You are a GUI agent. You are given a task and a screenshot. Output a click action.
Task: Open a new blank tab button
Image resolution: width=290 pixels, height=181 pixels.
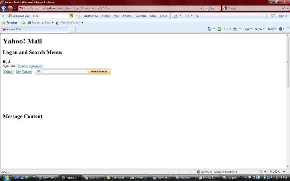(72, 29)
